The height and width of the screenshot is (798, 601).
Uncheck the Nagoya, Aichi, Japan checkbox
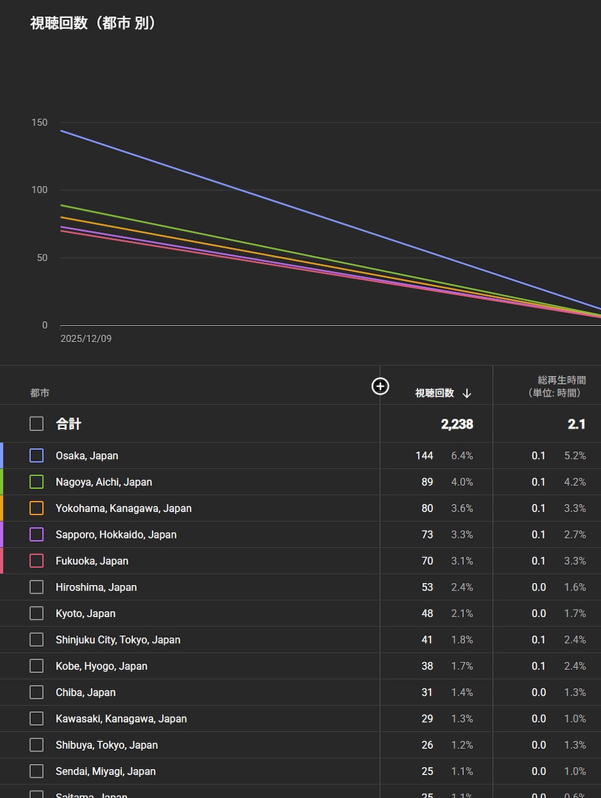pyautogui.click(x=37, y=482)
